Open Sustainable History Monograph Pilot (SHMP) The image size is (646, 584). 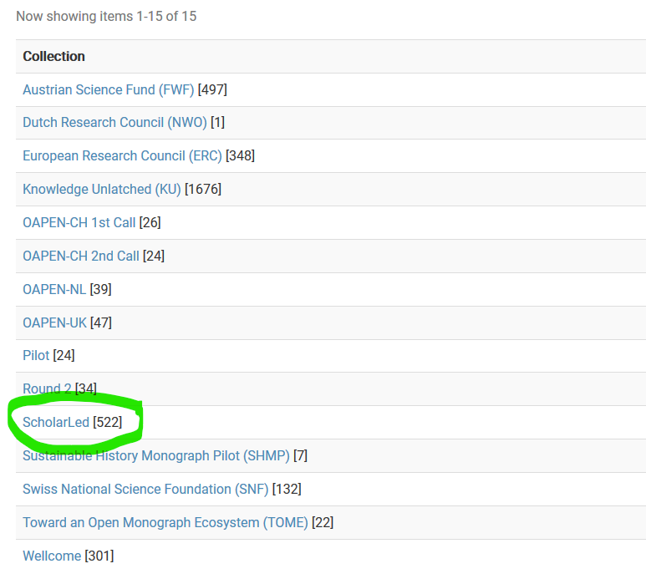click(156, 455)
